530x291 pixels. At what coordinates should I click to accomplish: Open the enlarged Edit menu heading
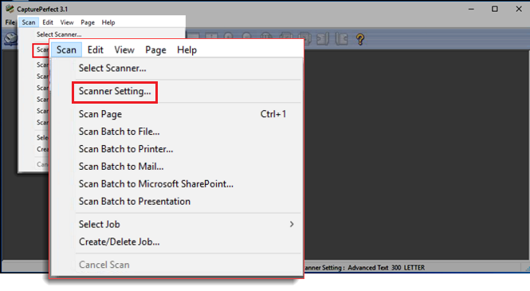[x=96, y=50]
